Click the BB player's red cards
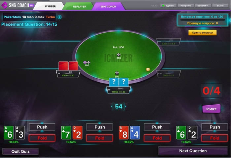 pyautogui.click(x=68, y=66)
